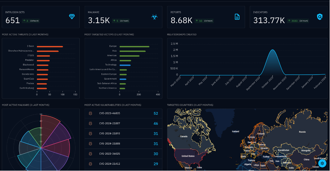Click the Europe bar in targeted victims chart
Image resolution: width=330 pixels, height=171 pixels.
click(x=134, y=46)
